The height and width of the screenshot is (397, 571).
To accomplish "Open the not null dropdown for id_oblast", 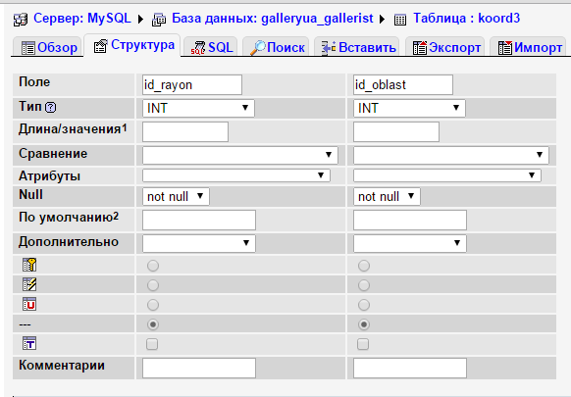I will (387, 196).
